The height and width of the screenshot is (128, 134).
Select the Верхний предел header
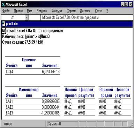106,92
